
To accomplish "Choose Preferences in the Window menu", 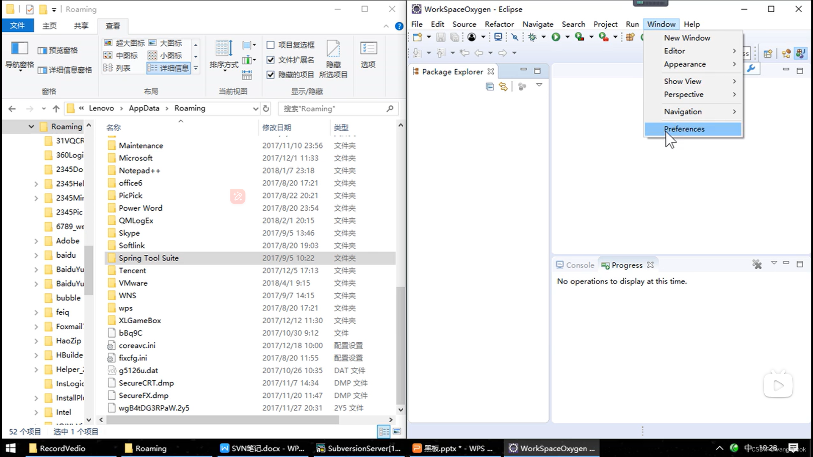I will tap(693, 129).
